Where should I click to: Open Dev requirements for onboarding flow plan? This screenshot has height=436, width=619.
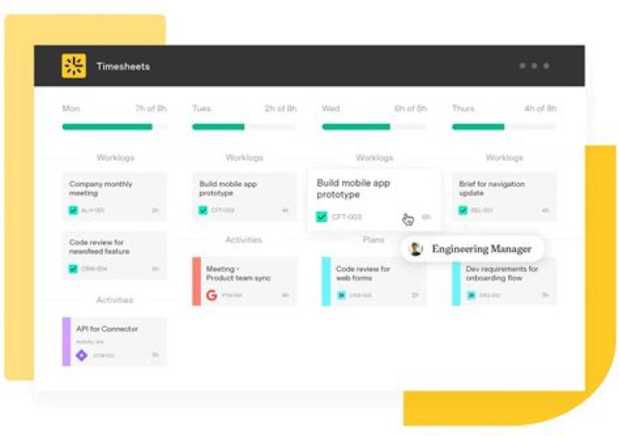(504, 281)
